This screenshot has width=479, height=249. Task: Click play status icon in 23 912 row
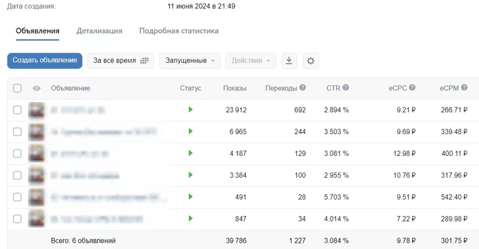tap(190, 109)
